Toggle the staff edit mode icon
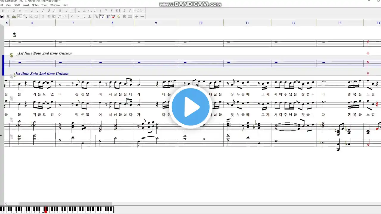Screen dimensions: 381x214 tap(20, 16)
